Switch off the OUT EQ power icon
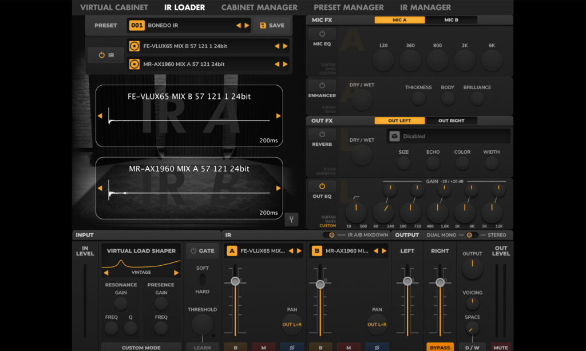The image size is (586, 351). 322,186
